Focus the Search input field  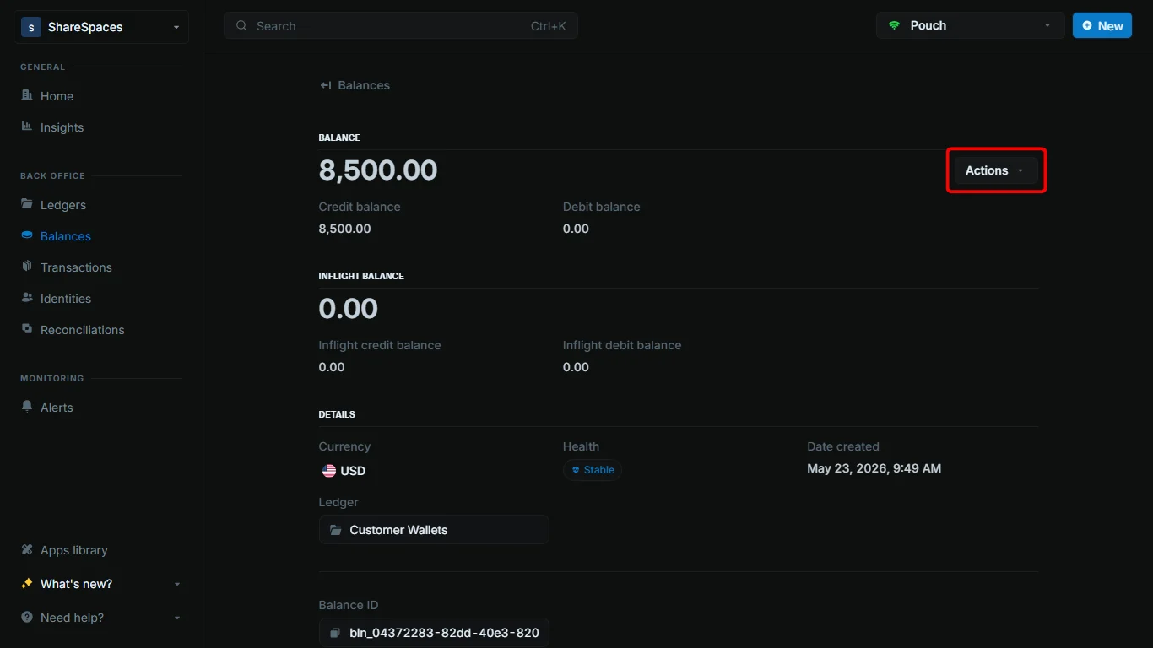401,26
